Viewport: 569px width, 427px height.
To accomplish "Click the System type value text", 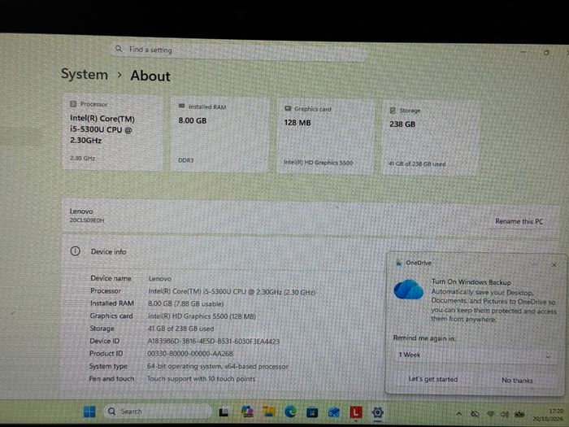I will click(x=217, y=366).
